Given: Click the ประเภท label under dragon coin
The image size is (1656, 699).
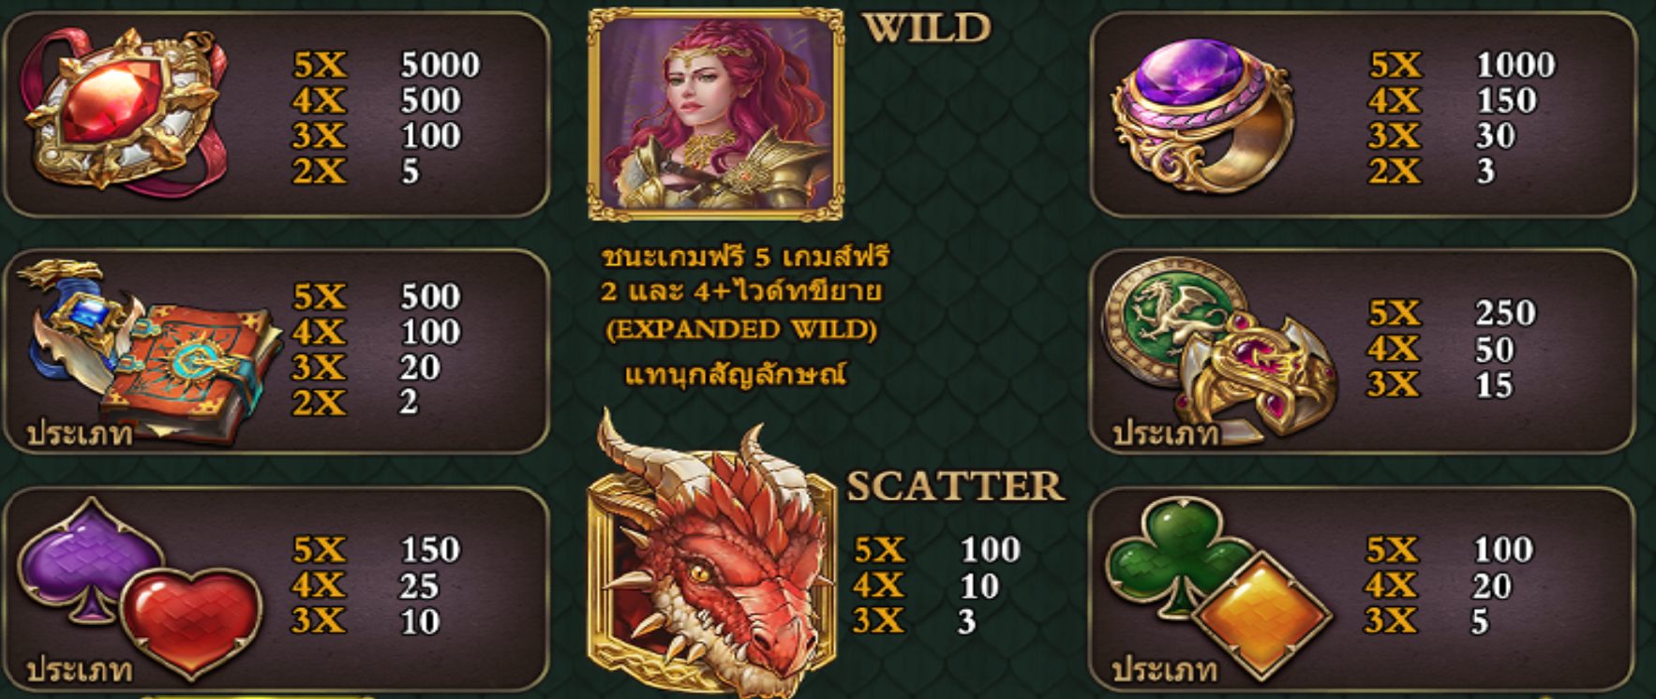Looking at the screenshot, I should [1165, 434].
